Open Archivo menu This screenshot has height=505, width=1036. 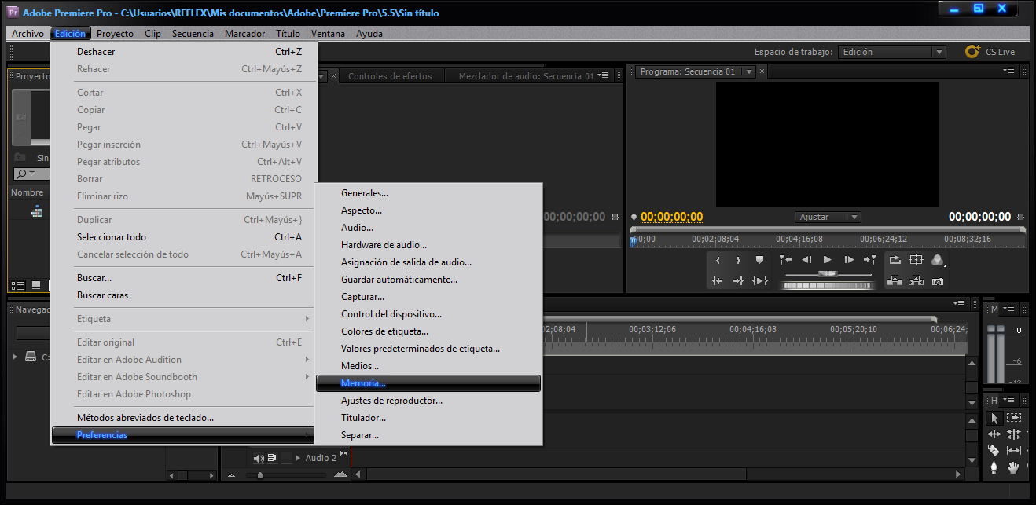(28, 34)
